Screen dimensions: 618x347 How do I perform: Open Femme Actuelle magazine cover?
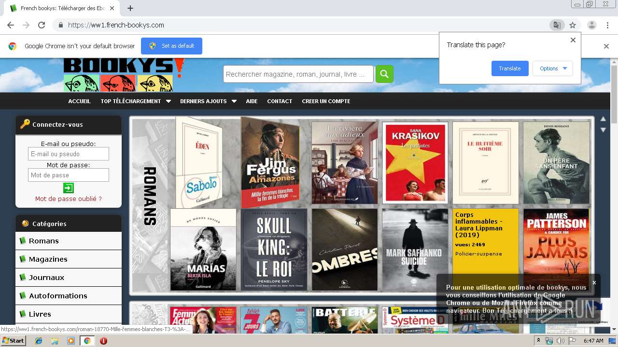(203, 319)
